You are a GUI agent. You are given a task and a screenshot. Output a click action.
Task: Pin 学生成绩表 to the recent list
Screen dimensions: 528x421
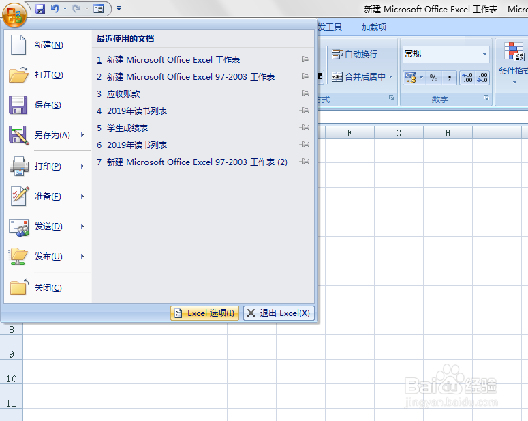pyautogui.click(x=305, y=127)
